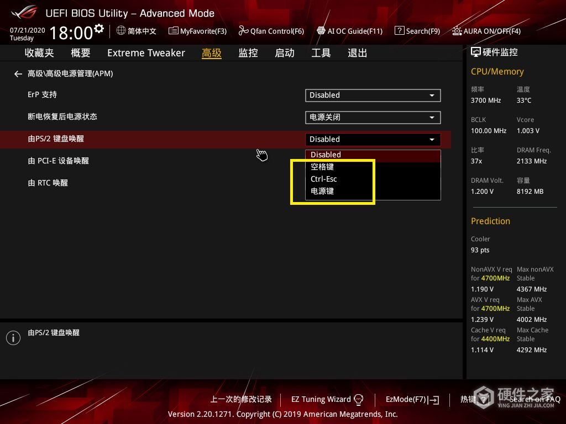Click the back arrow beside 高级\高级电源管理(APM)
Screen dimensions: 566x424
click(18, 74)
